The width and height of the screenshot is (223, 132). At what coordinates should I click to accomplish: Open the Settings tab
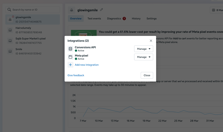151,18
